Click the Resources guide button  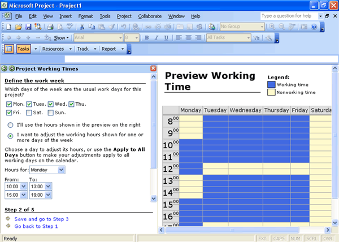coord(53,49)
